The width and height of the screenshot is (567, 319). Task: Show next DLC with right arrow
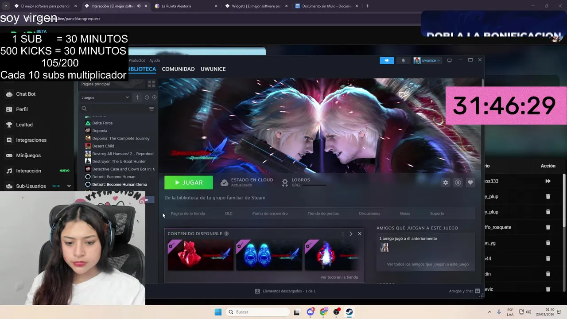click(351, 233)
